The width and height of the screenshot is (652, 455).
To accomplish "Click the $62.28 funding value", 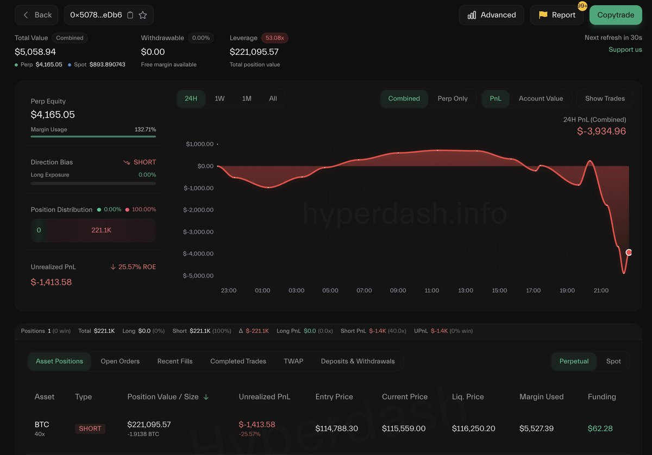I will [600, 428].
